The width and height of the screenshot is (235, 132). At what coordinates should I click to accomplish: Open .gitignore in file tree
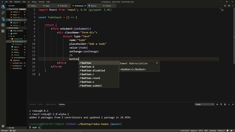point(16,60)
